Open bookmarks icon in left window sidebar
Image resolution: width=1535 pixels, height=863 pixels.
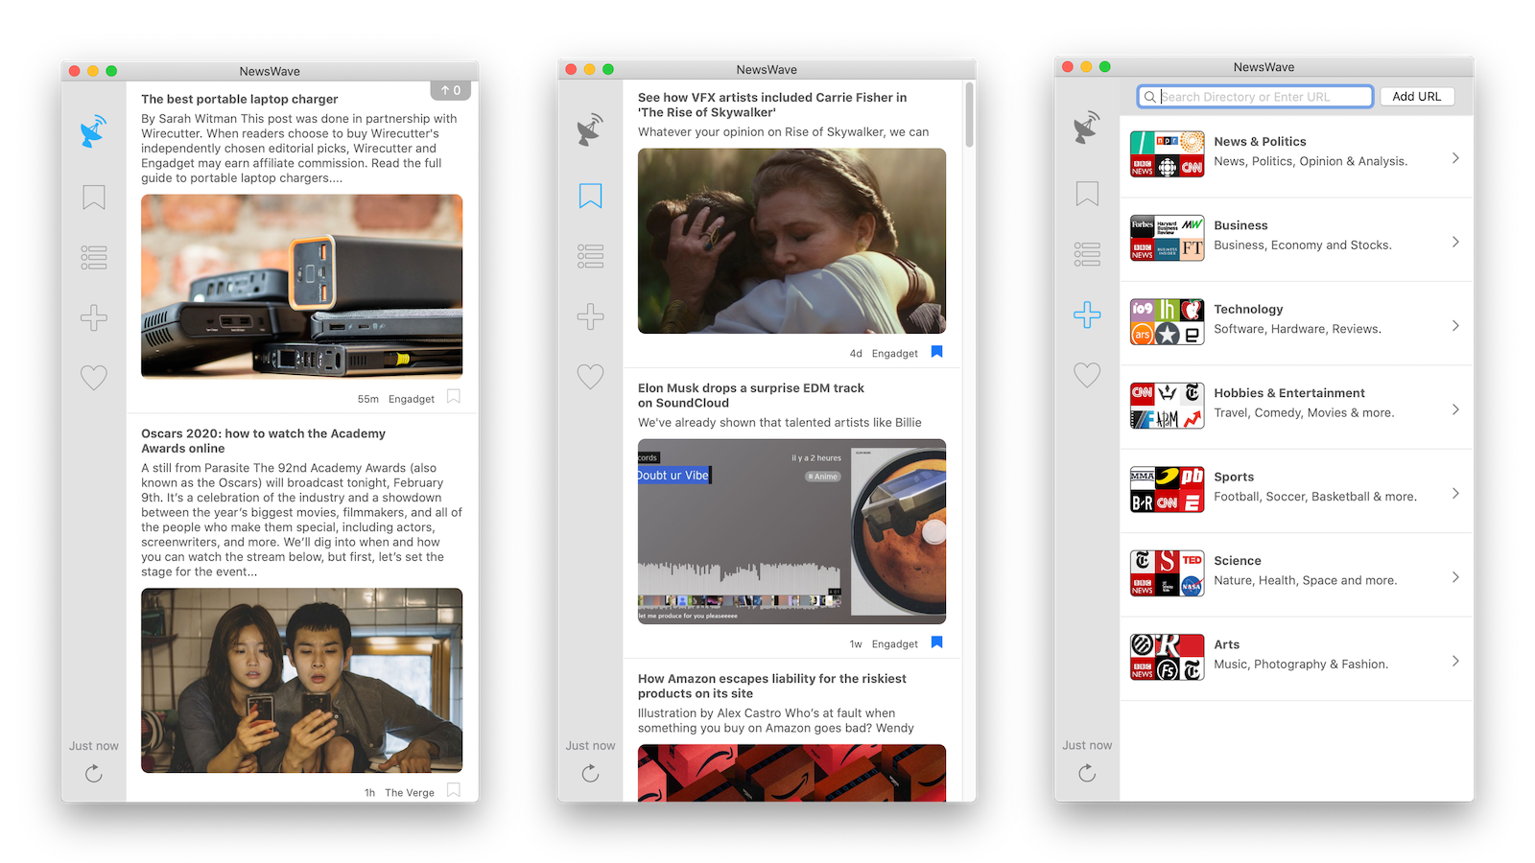point(93,198)
